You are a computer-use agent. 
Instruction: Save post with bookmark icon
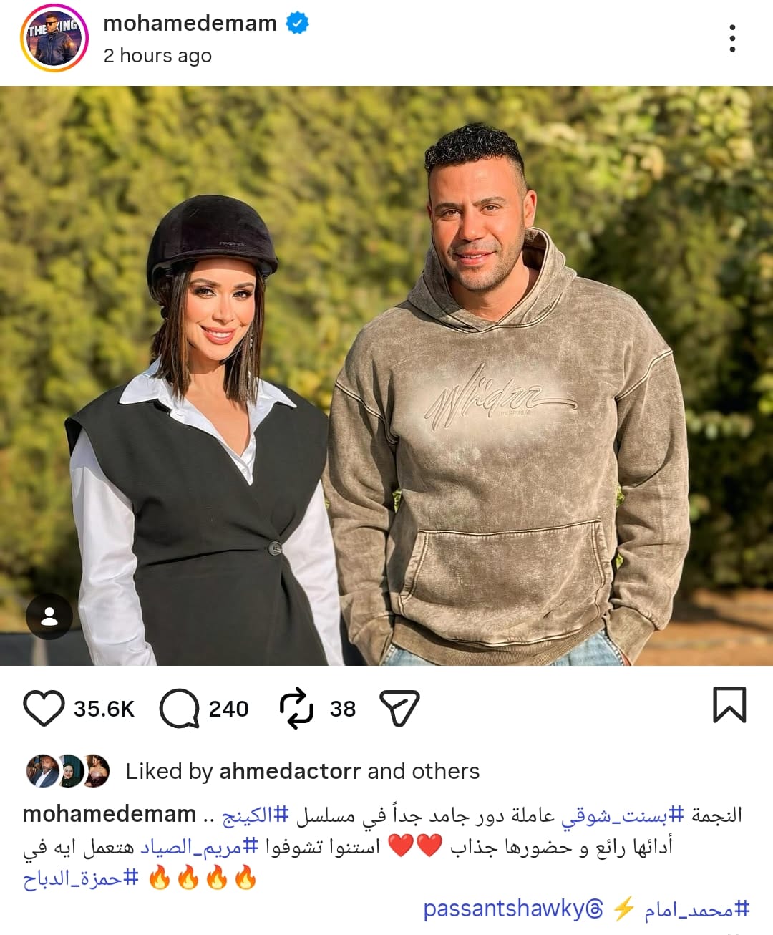[729, 704]
